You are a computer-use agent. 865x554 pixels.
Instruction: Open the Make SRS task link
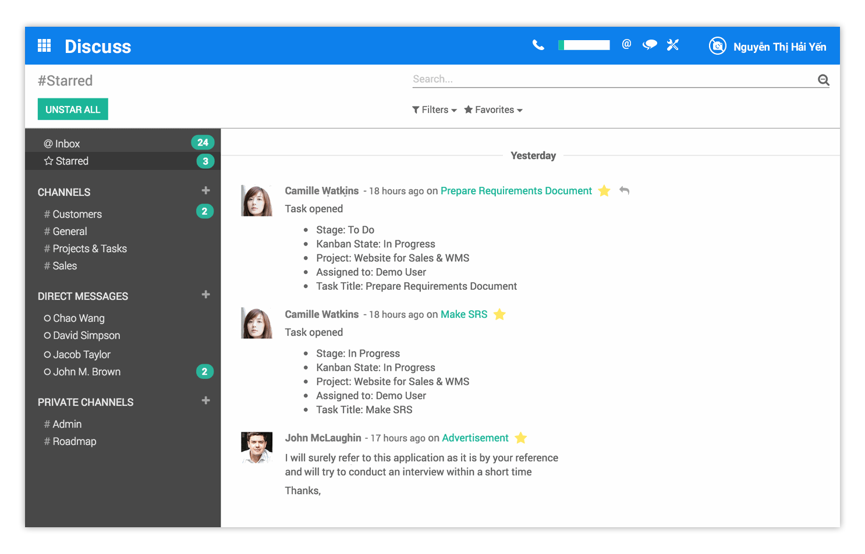coord(464,314)
